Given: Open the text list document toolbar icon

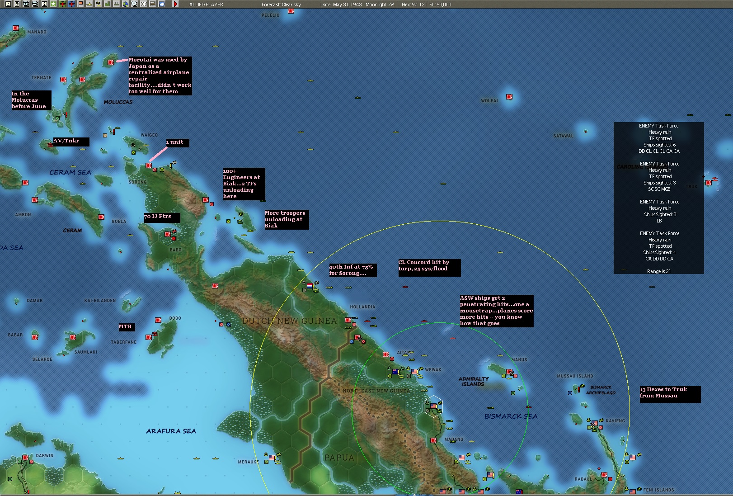Looking at the screenshot, I should (x=17, y=4).
